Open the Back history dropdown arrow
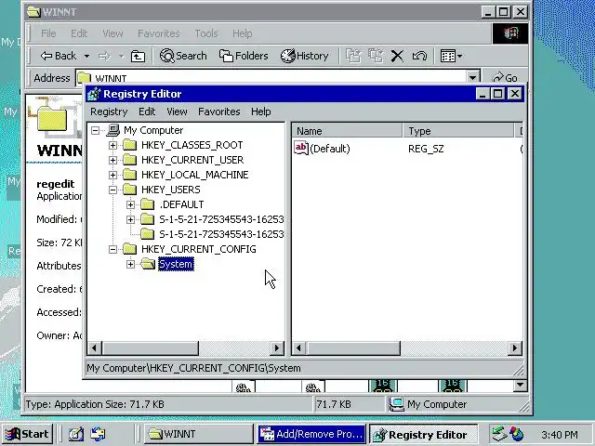Screen dimensions: 595x446 [x=86, y=56]
